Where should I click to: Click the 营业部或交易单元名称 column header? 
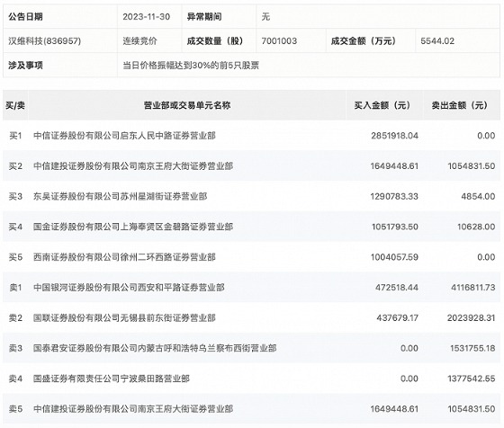[x=187, y=105]
